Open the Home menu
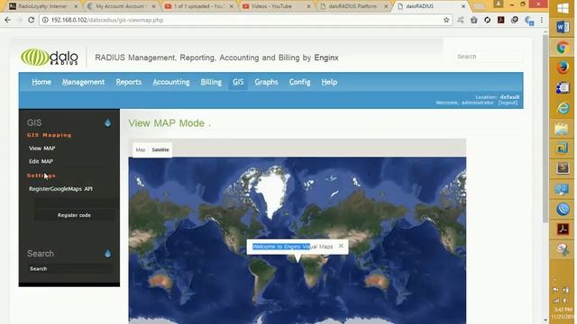The image size is (577, 324). tap(41, 82)
